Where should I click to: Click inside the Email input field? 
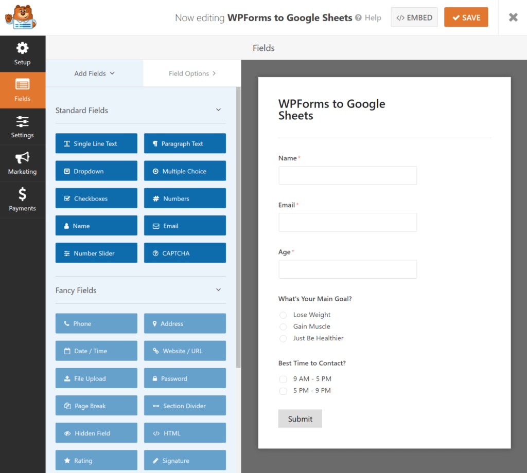tap(347, 222)
